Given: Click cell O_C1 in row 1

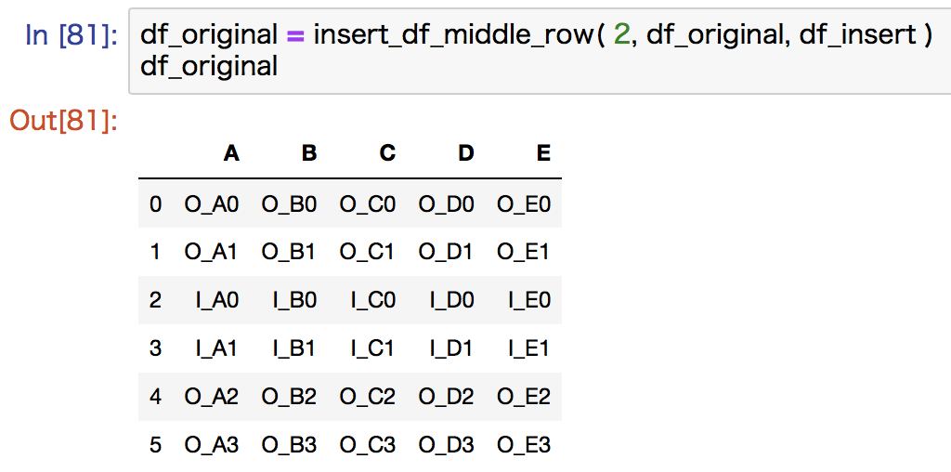Looking at the screenshot, I should coord(367,252).
